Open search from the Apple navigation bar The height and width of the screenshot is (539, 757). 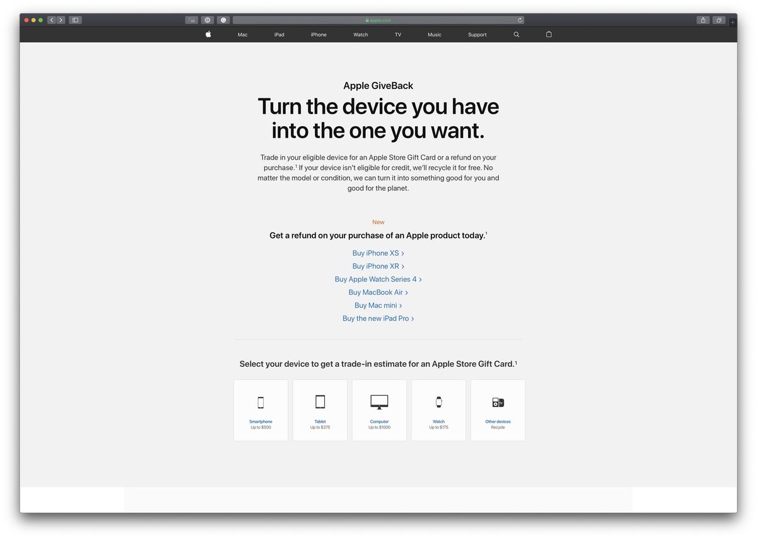coord(516,34)
